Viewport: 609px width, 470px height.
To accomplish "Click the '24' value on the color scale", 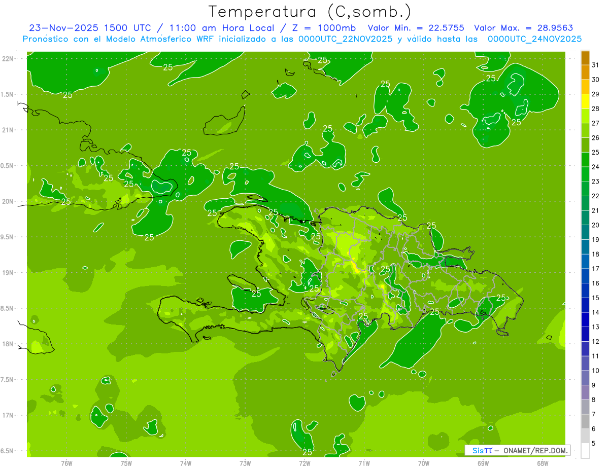I will pos(596,167).
